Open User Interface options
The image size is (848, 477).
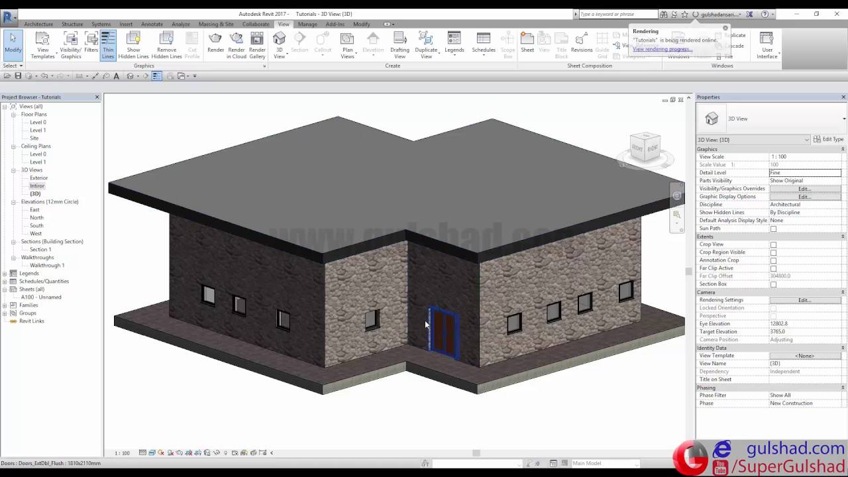pyautogui.click(x=767, y=45)
